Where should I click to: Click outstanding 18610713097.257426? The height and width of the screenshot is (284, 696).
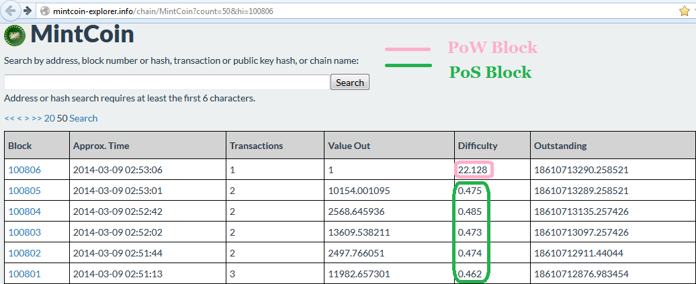581,232
